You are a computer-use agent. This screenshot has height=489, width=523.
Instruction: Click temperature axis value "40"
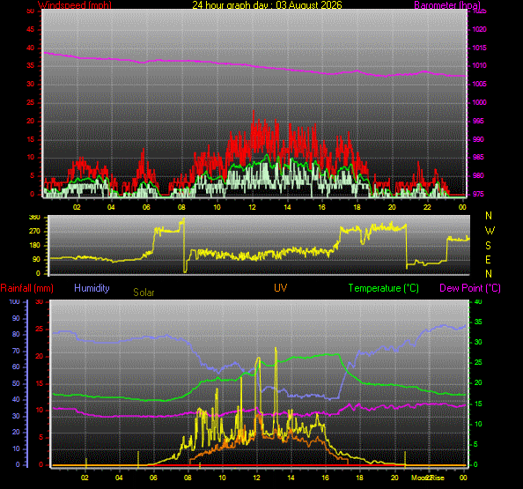(x=478, y=301)
